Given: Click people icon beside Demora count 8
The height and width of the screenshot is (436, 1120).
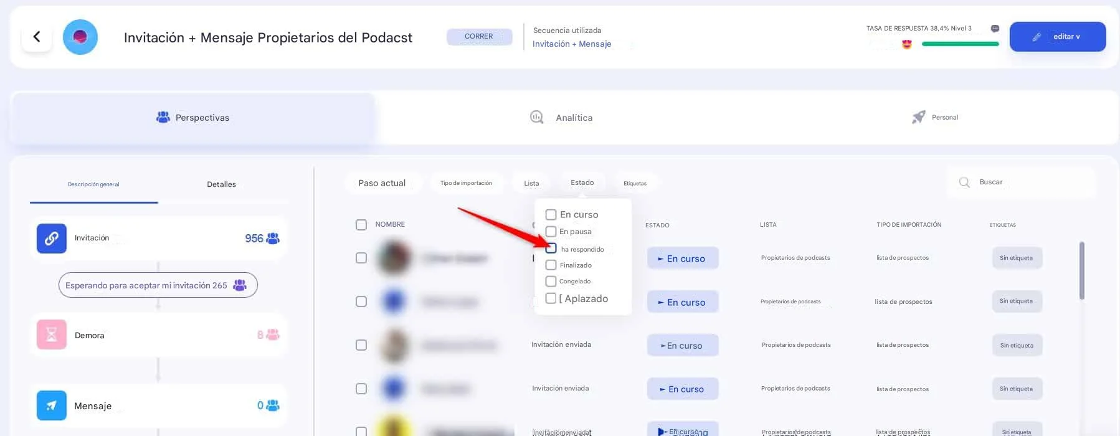Looking at the screenshot, I should coord(273,335).
